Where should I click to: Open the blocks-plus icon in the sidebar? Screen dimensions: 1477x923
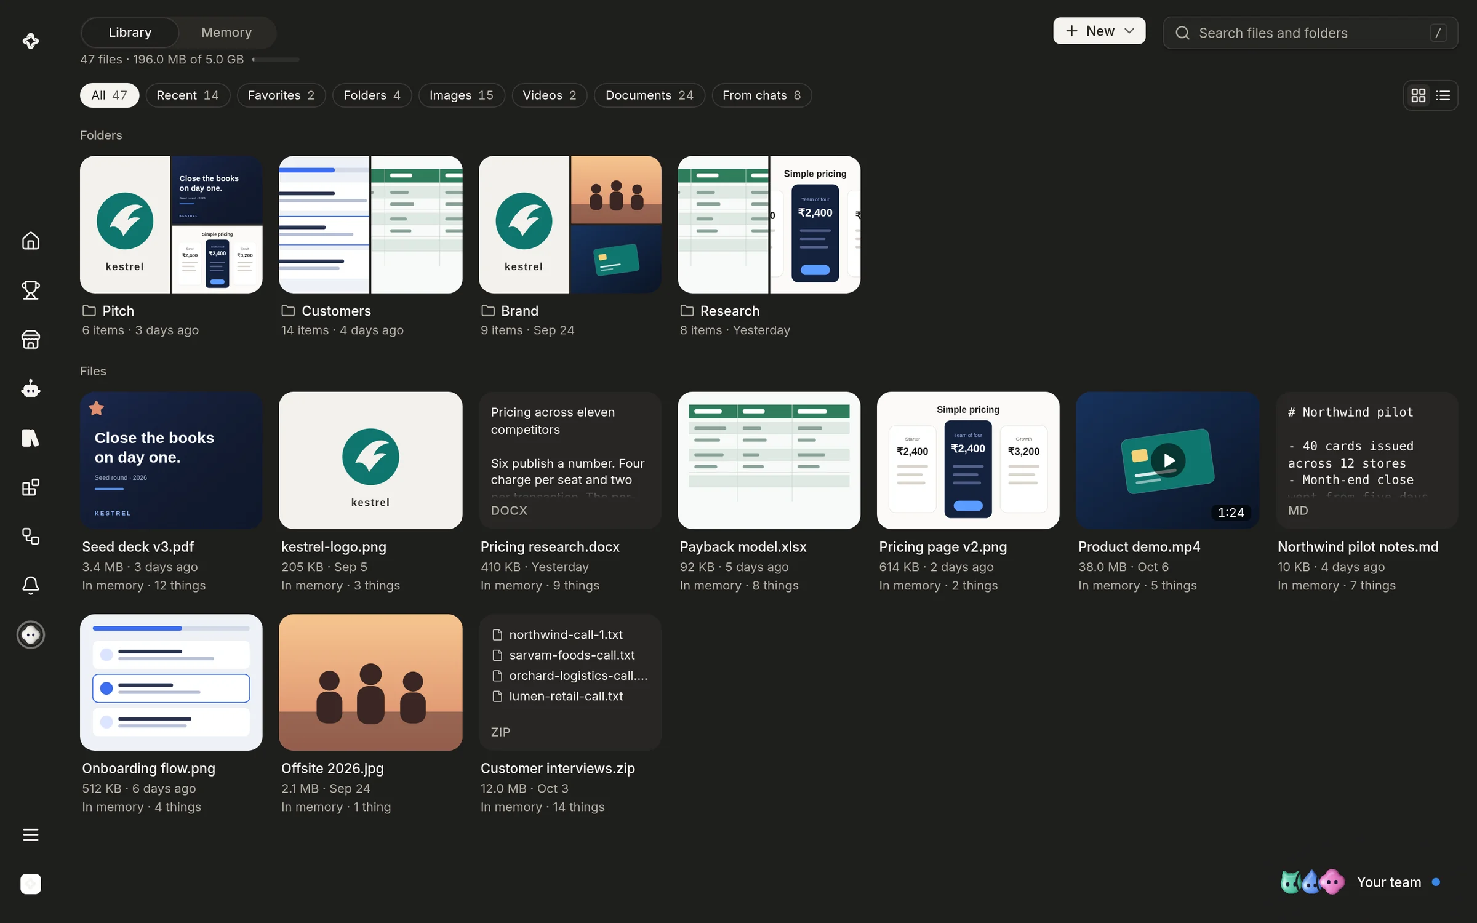tap(31, 487)
